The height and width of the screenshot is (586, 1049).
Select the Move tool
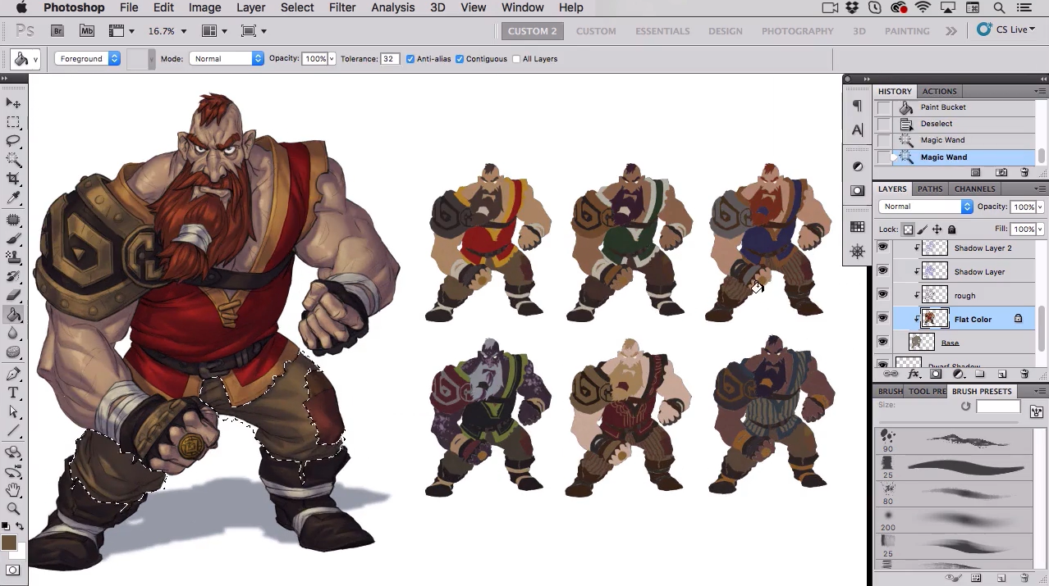(13, 103)
